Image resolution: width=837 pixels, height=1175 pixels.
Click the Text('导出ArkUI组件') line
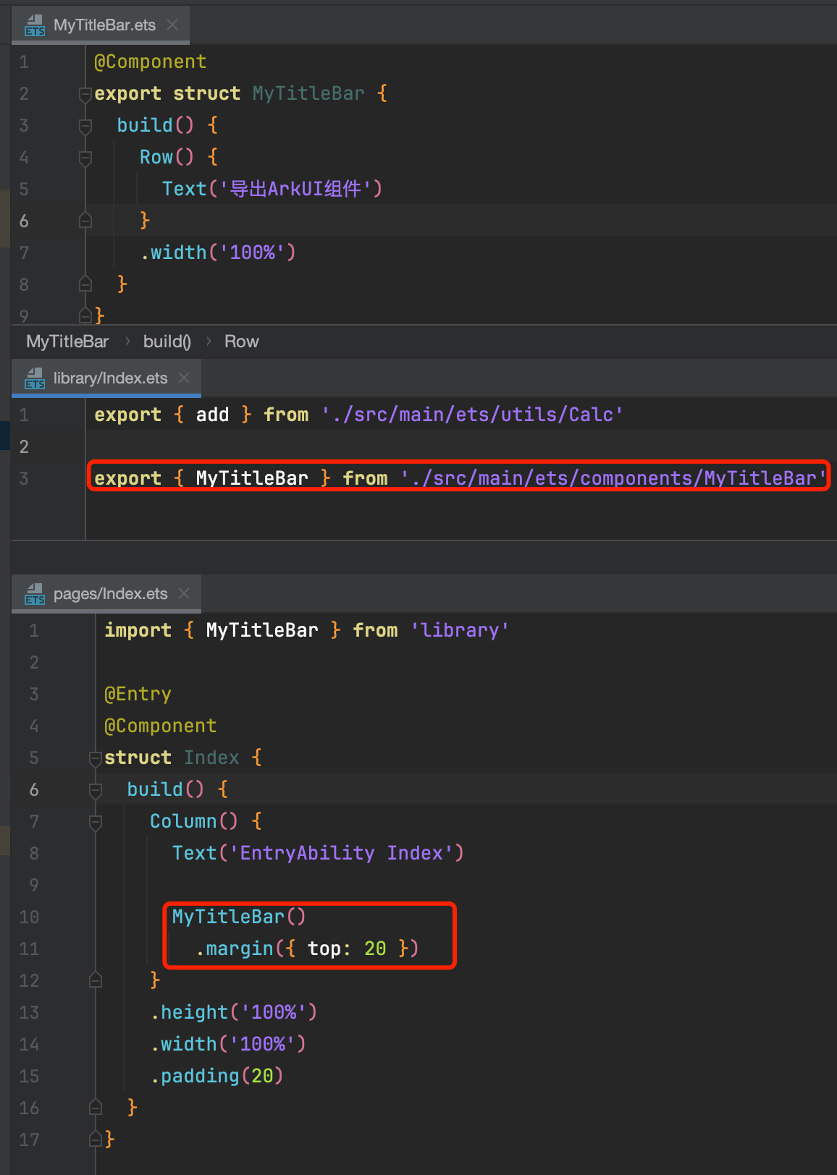coord(272,189)
